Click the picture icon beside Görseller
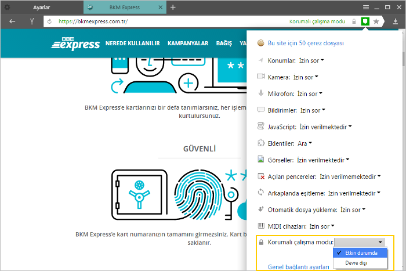The image size is (406, 271). [x=261, y=159]
